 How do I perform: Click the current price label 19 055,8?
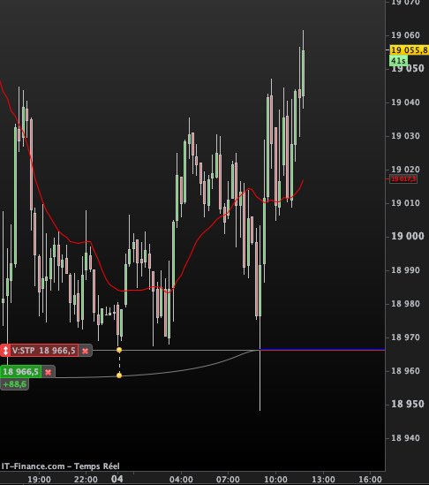click(x=410, y=50)
